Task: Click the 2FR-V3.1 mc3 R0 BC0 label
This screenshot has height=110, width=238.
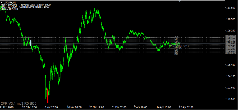Action: (19, 103)
